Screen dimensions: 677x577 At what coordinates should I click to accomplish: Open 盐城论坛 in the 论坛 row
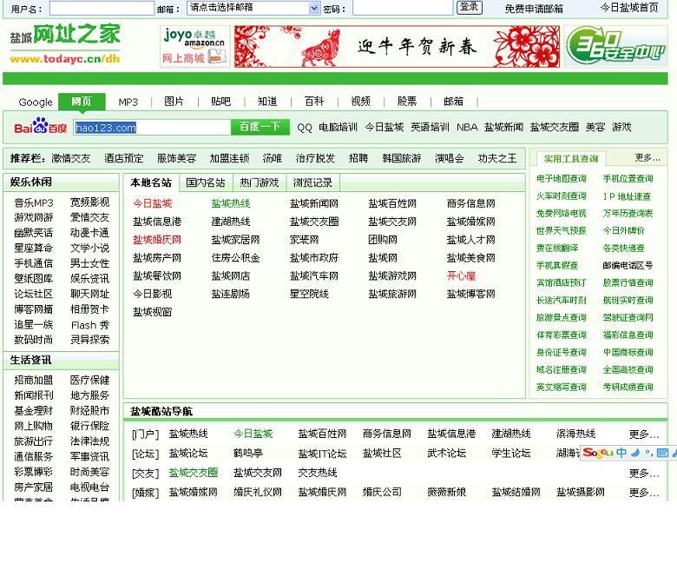(x=188, y=454)
